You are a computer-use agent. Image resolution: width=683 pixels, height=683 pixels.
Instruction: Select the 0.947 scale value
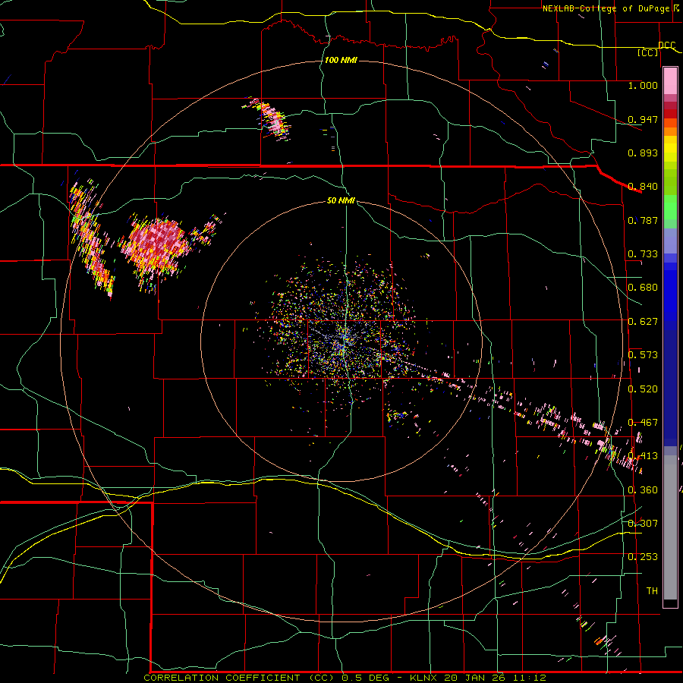pos(643,119)
